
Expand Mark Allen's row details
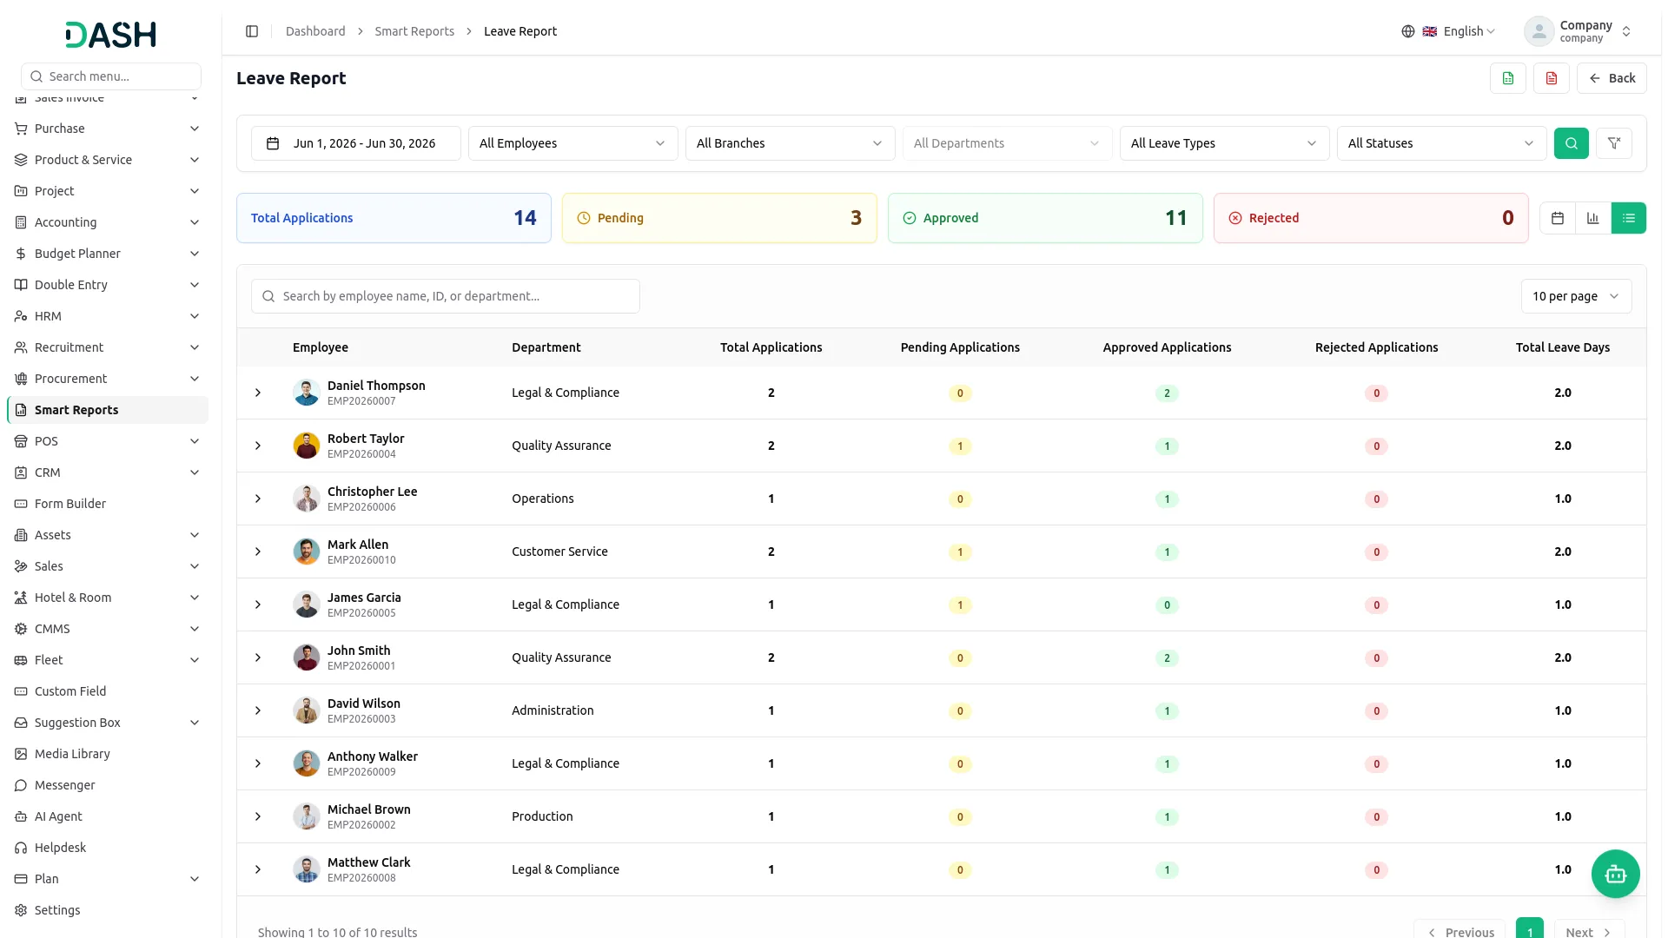tap(258, 552)
